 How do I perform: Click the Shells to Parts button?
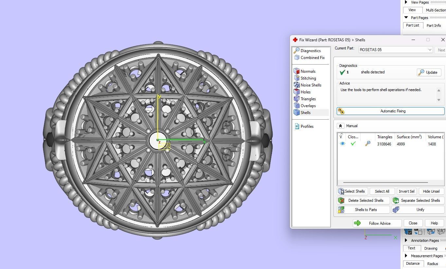click(x=363, y=210)
